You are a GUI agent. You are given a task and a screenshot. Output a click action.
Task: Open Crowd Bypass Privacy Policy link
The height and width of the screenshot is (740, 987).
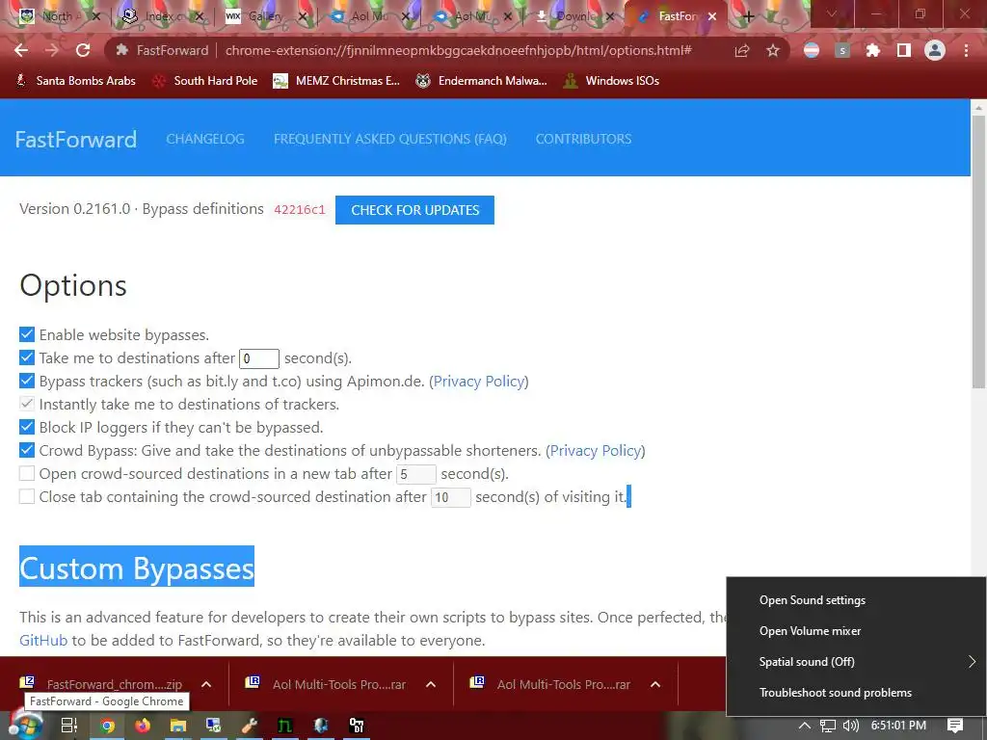pos(596,451)
